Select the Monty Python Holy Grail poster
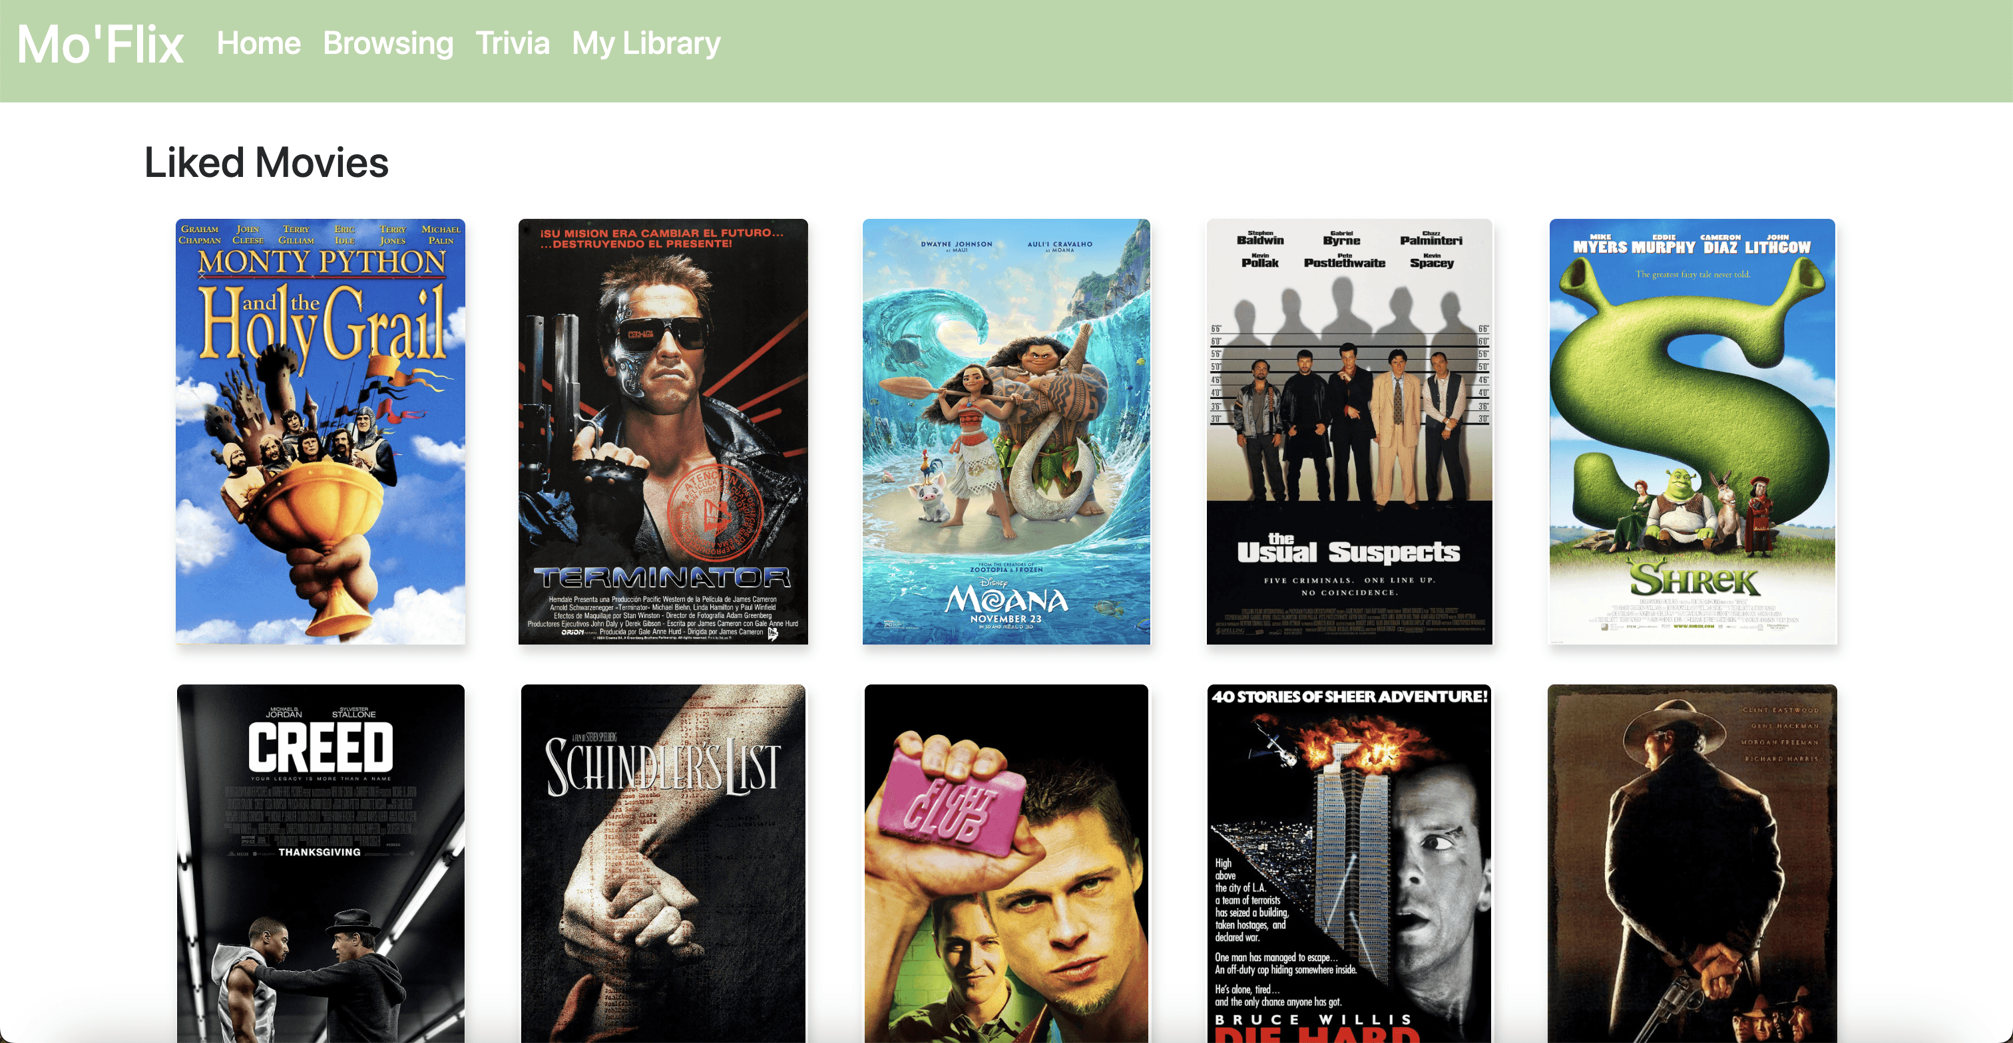The width and height of the screenshot is (2013, 1043). click(x=320, y=431)
